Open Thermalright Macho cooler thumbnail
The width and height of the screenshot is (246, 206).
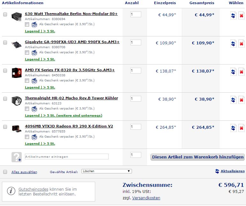(17, 101)
